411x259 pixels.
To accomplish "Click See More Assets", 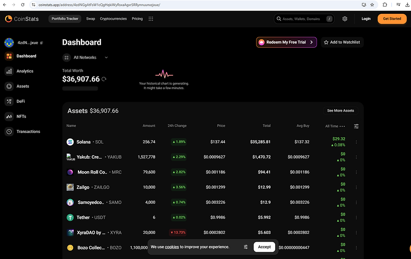I will 341,110.
